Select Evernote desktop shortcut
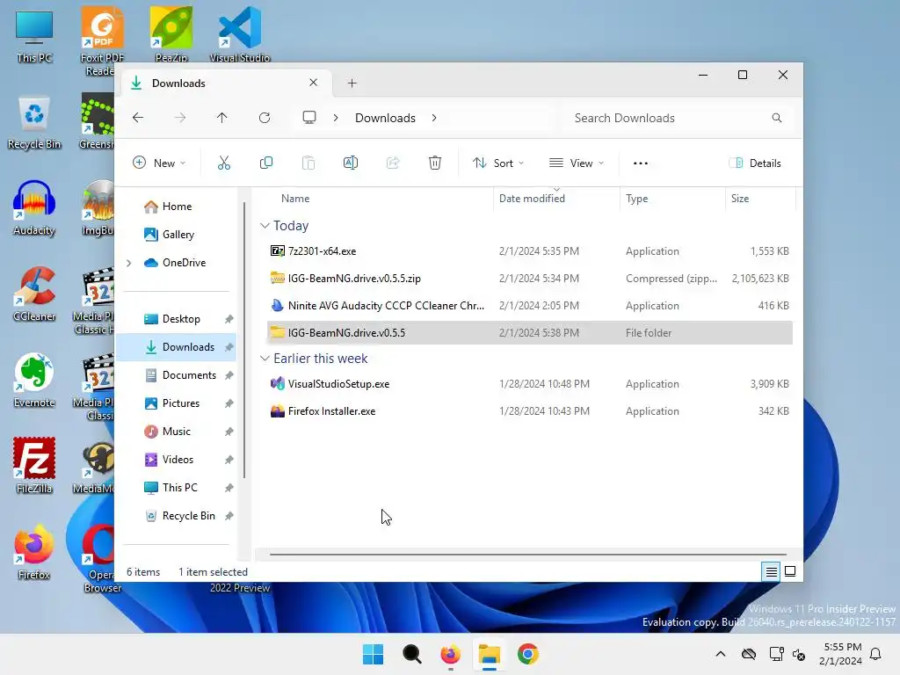Image resolution: width=900 pixels, height=675 pixels. tap(34, 381)
